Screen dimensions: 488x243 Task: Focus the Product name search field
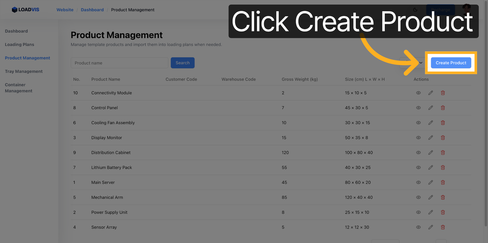pos(119,63)
